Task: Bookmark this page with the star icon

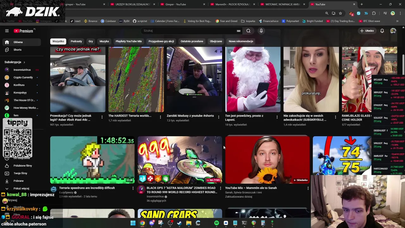Action: point(340,13)
